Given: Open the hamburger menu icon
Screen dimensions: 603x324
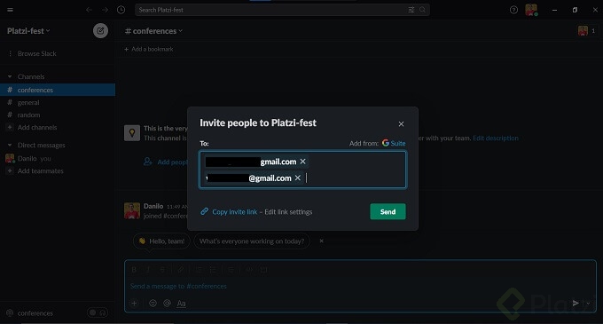Looking at the screenshot, I should [11, 10].
